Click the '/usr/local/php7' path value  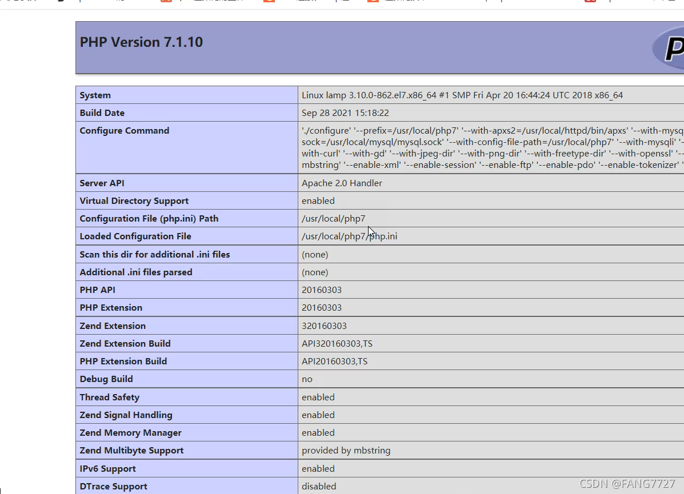pyautogui.click(x=333, y=219)
